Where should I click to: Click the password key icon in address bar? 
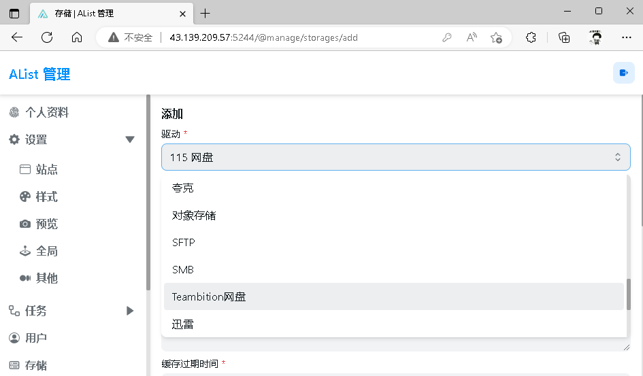click(x=447, y=38)
